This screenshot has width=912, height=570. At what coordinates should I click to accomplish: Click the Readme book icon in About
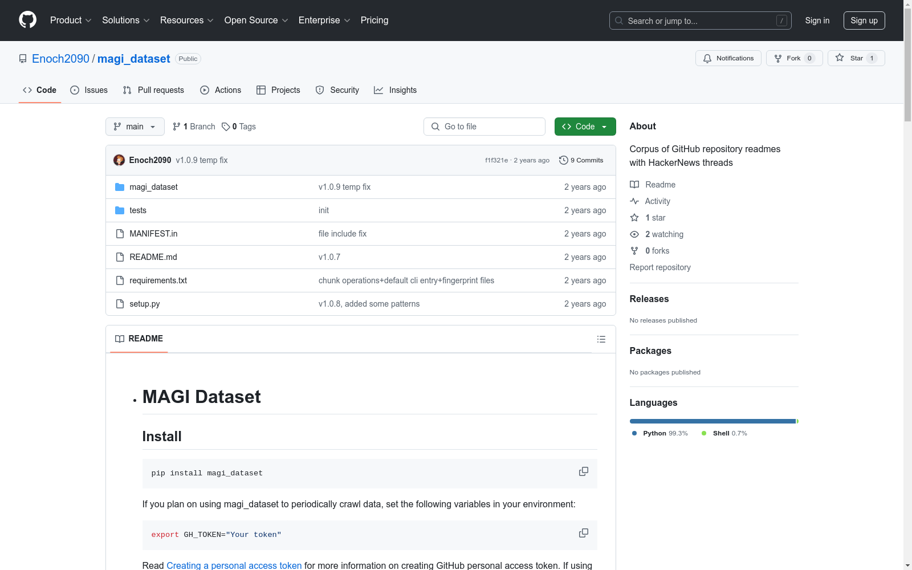click(x=634, y=185)
